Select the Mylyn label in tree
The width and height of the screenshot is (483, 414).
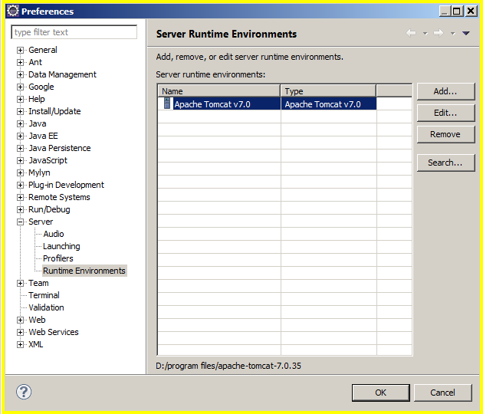[x=39, y=172]
